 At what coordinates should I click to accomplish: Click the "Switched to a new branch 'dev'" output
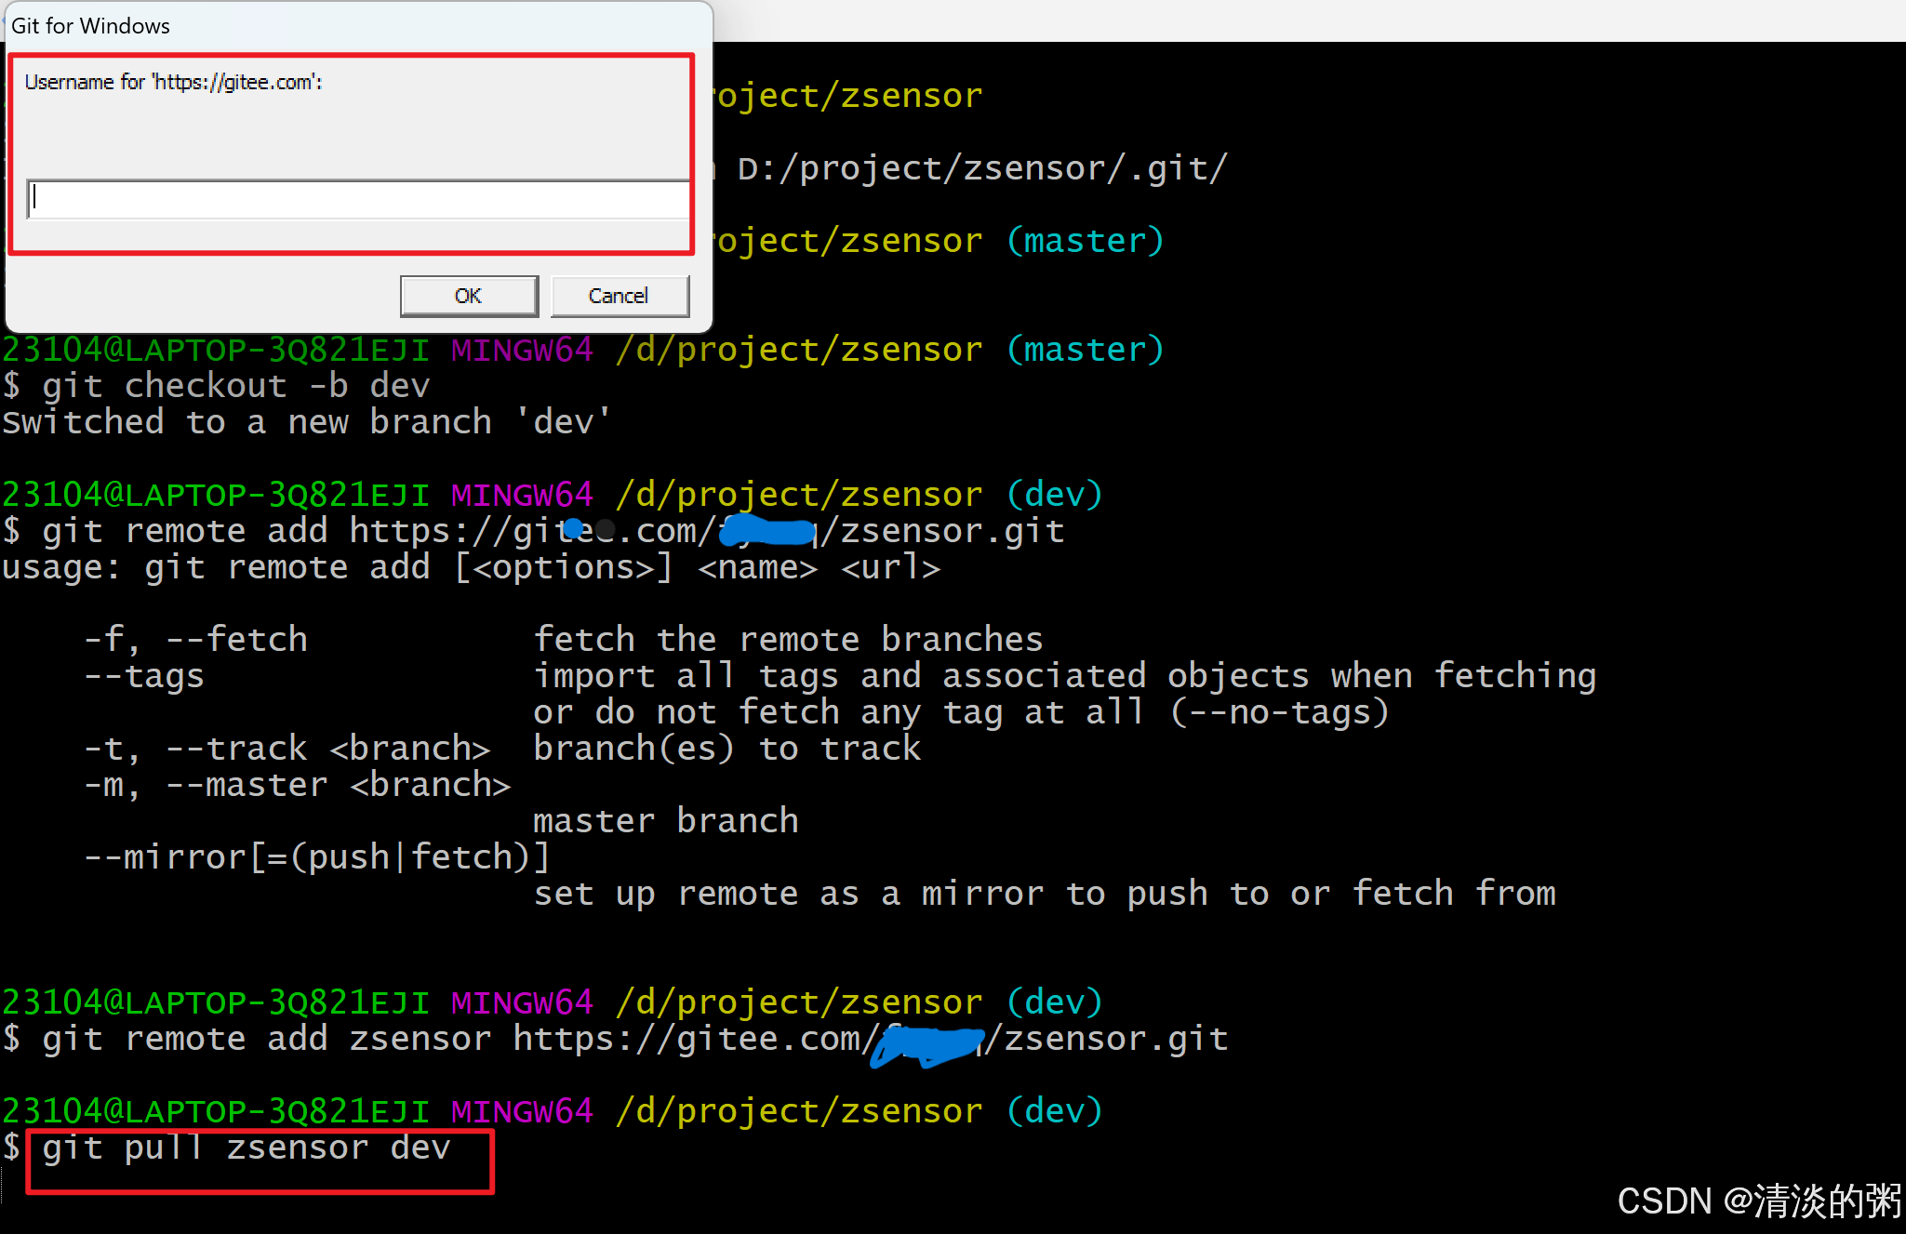click(307, 422)
